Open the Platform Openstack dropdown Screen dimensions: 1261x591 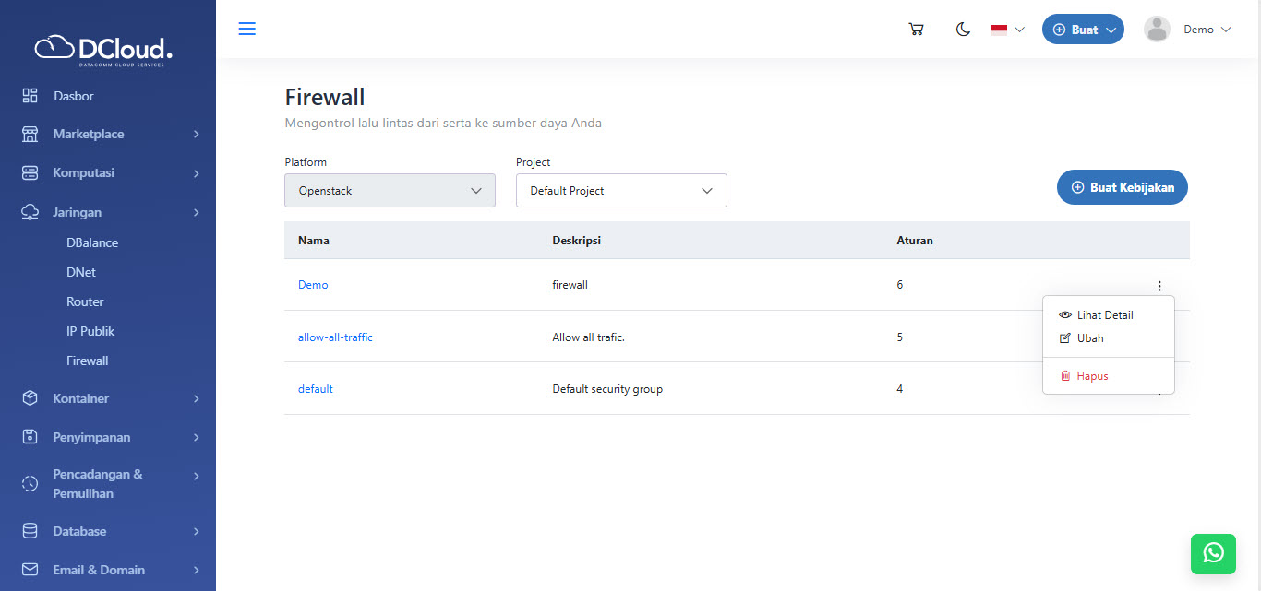pos(390,191)
